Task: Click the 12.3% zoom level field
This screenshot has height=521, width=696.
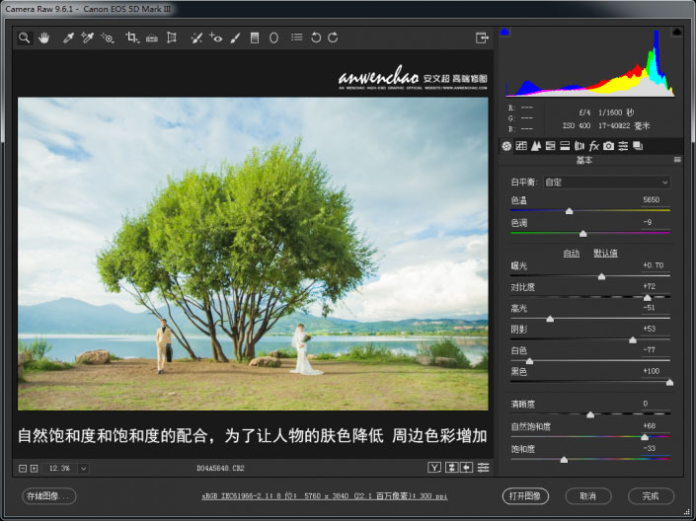Action: pyautogui.click(x=59, y=469)
